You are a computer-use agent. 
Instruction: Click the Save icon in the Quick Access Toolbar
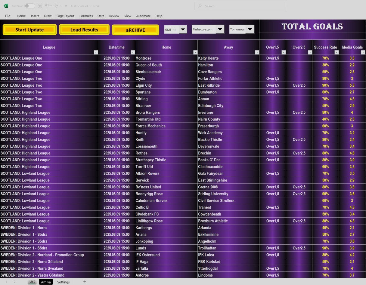(40, 6)
